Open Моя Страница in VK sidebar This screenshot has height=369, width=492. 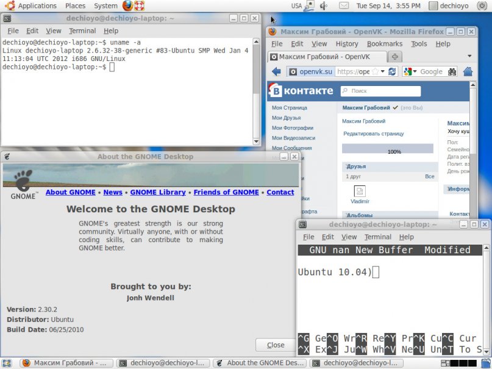pos(290,107)
